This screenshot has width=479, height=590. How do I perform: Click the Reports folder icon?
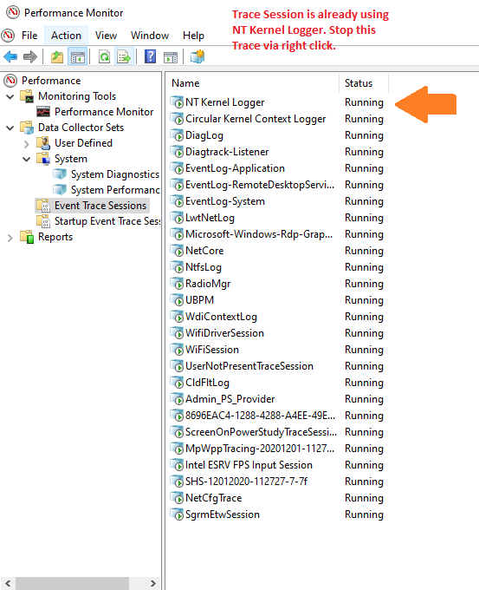click(x=27, y=237)
